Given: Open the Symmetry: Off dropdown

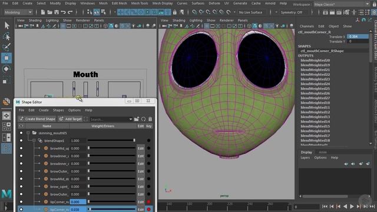Looking at the screenshot, I should (293, 12).
